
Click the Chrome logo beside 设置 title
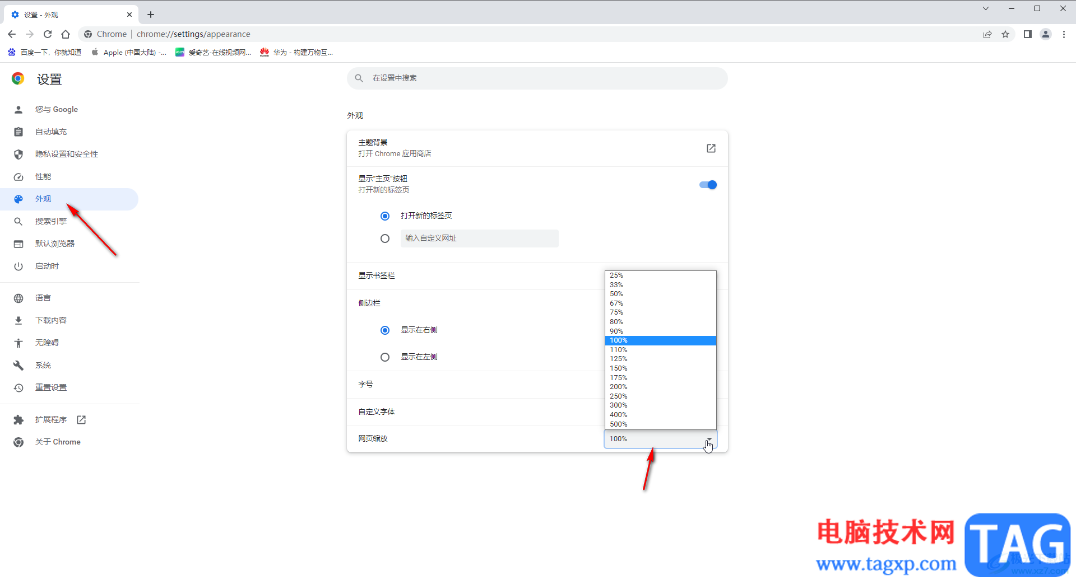18,79
